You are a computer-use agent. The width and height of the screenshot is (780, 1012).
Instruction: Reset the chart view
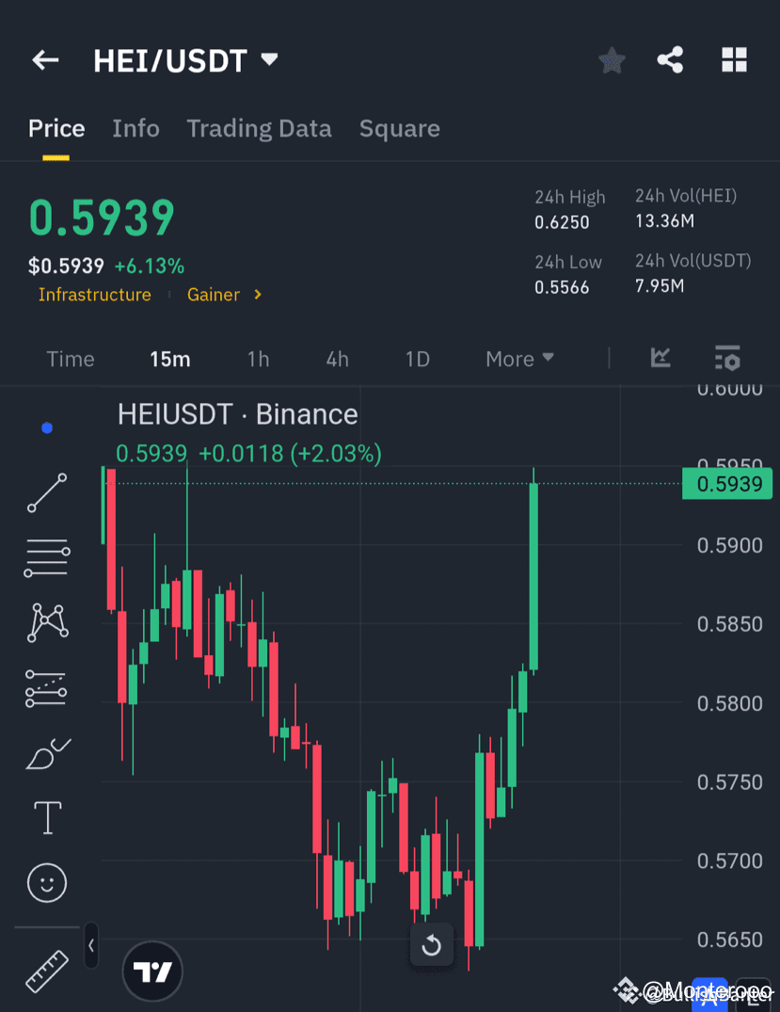click(431, 946)
